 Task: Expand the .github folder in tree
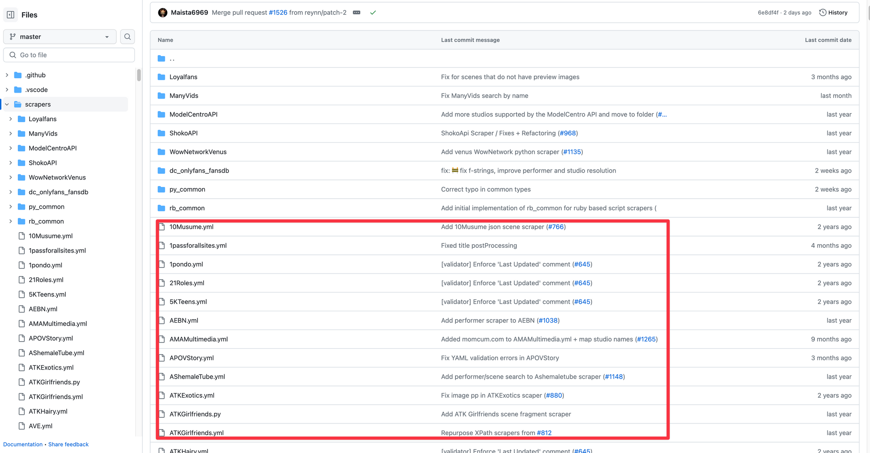tap(7, 75)
